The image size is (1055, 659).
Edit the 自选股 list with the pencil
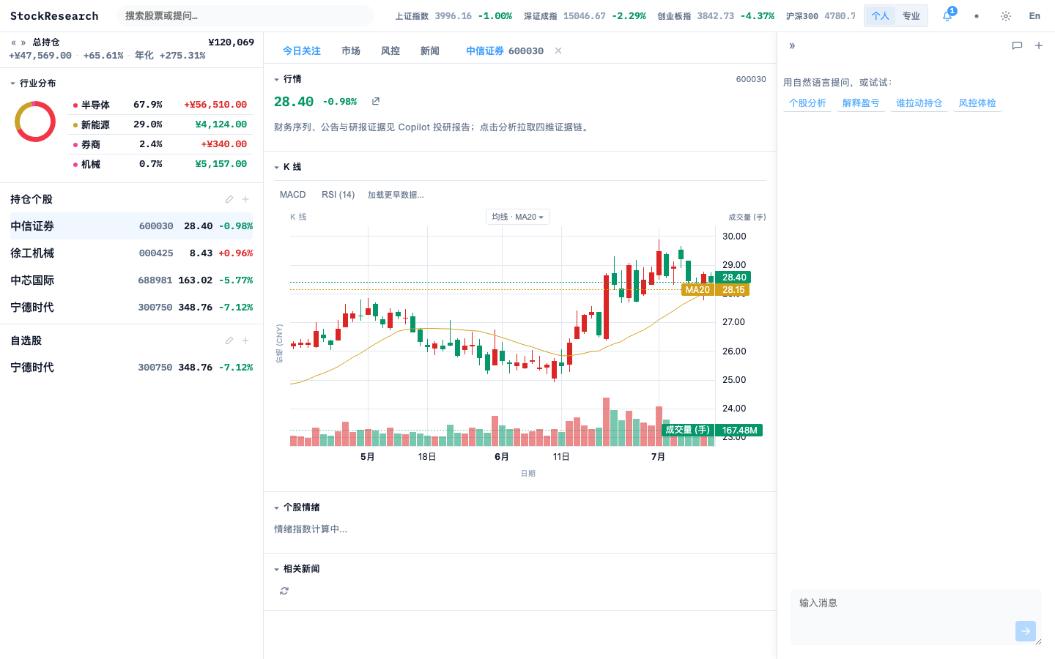pyautogui.click(x=229, y=340)
